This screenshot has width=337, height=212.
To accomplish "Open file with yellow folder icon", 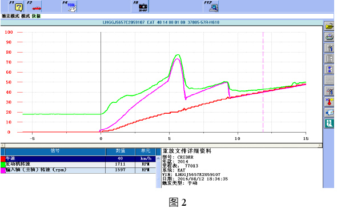I will (x=329, y=26).
